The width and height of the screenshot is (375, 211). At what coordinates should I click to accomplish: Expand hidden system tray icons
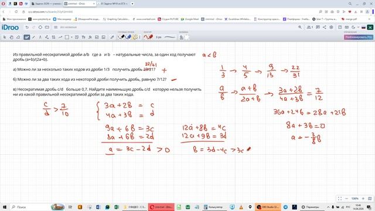[328, 207]
